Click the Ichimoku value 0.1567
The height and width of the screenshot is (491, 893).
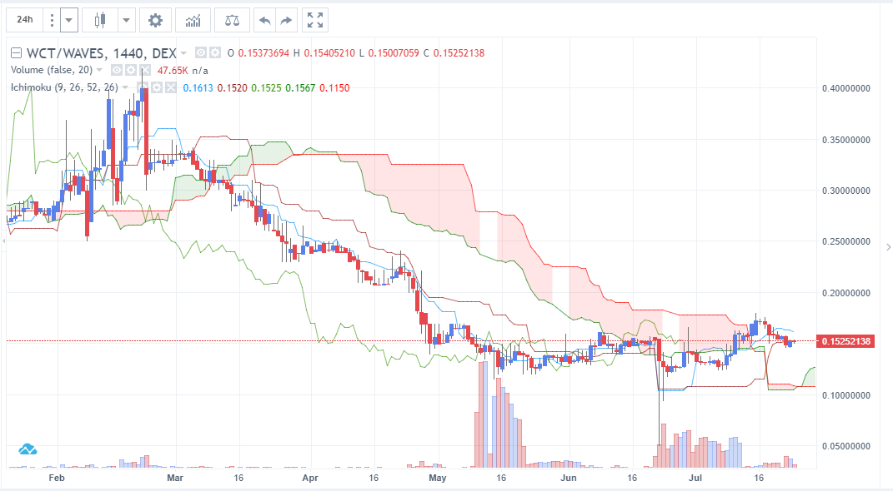pos(300,88)
